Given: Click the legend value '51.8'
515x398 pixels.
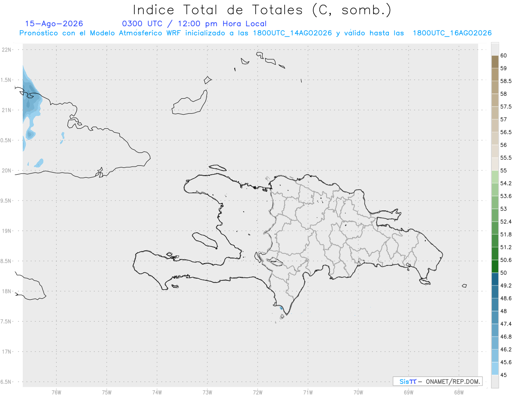Looking at the screenshot, I should pos(506,234).
